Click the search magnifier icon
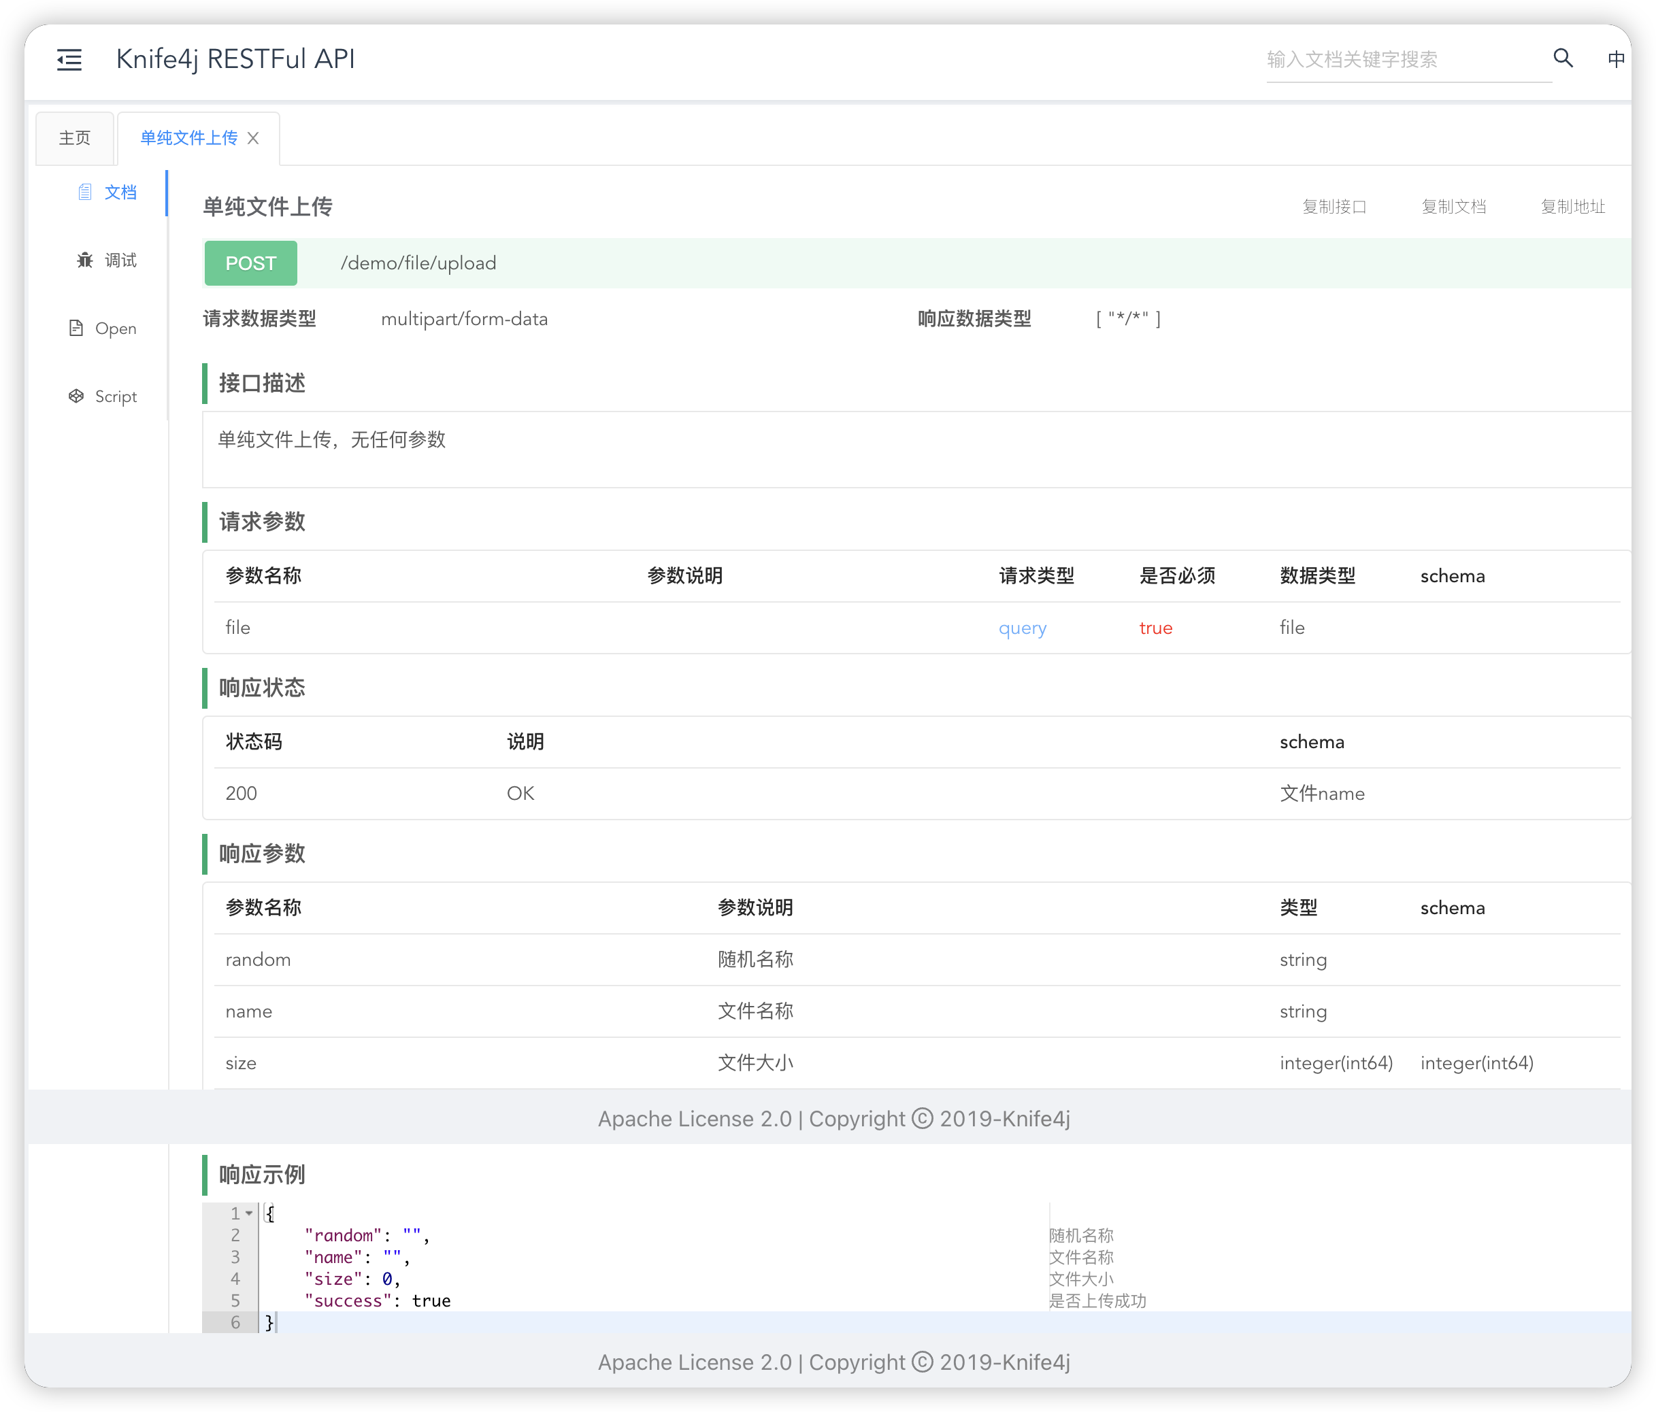1656x1412 pixels. [x=1563, y=58]
